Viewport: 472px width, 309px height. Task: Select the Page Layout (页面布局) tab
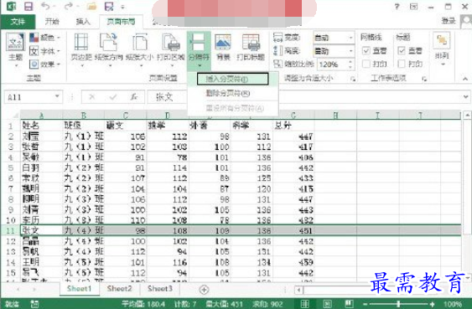click(121, 22)
